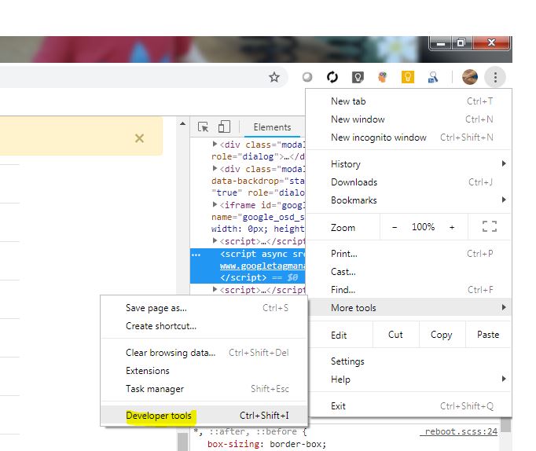Click the grey circle extension icon
The width and height of the screenshot is (536, 451).
coord(307,77)
